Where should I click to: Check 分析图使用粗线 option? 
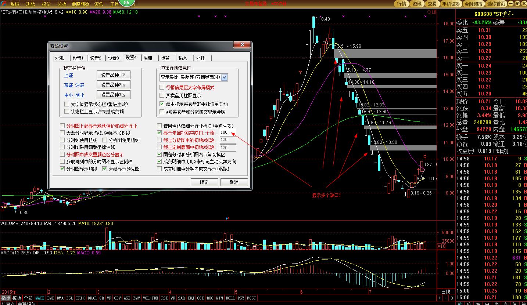pos(104,140)
